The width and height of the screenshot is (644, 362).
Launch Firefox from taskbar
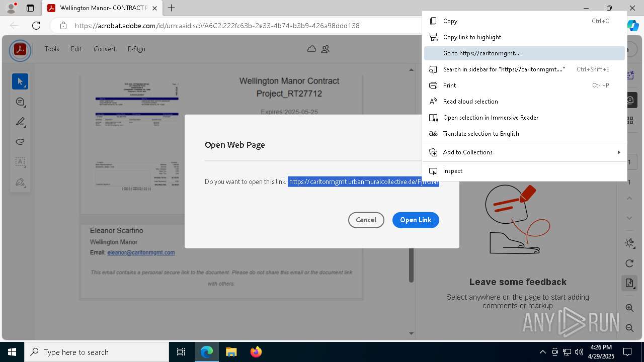pos(256,352)
